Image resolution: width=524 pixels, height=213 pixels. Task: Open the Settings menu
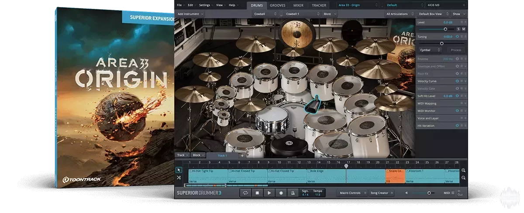click(206, 5)
